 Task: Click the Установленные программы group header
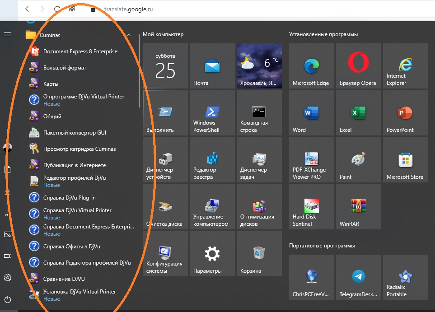click(323, 34)
